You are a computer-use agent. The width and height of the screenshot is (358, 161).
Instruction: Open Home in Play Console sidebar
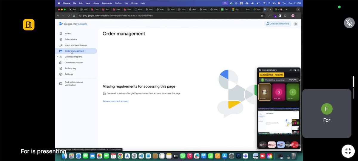(68, 34)
